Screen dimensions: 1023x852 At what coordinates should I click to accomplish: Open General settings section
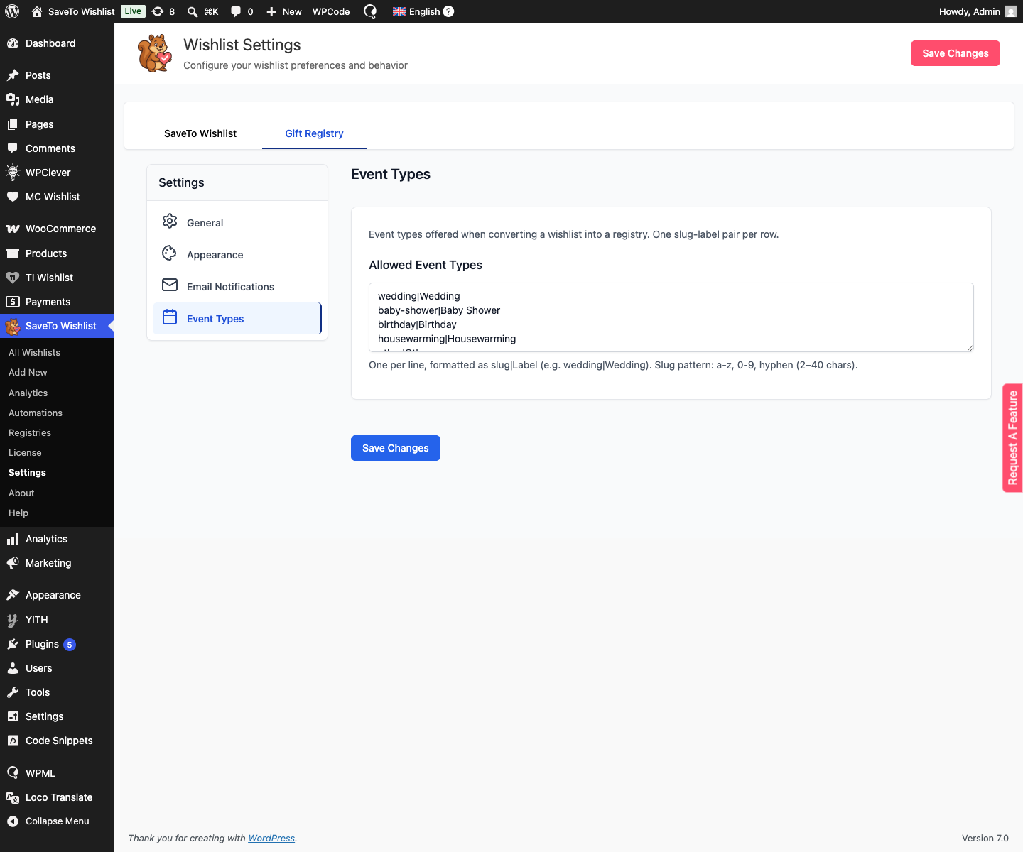(237, 222)
